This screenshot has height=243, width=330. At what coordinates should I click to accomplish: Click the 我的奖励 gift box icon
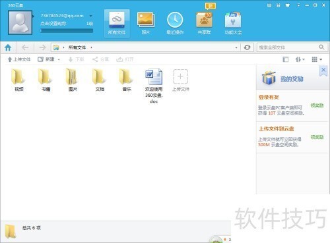point(269,78)
